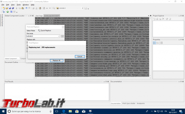Cancel the replacing text operation

point(80,56)
